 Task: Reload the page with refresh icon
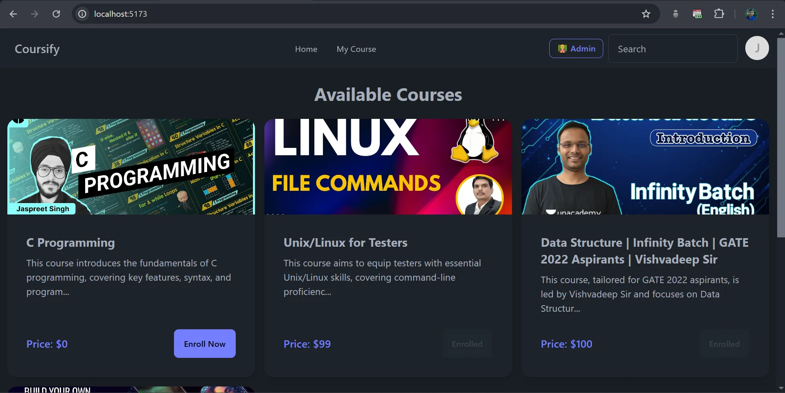pos(56,14)
